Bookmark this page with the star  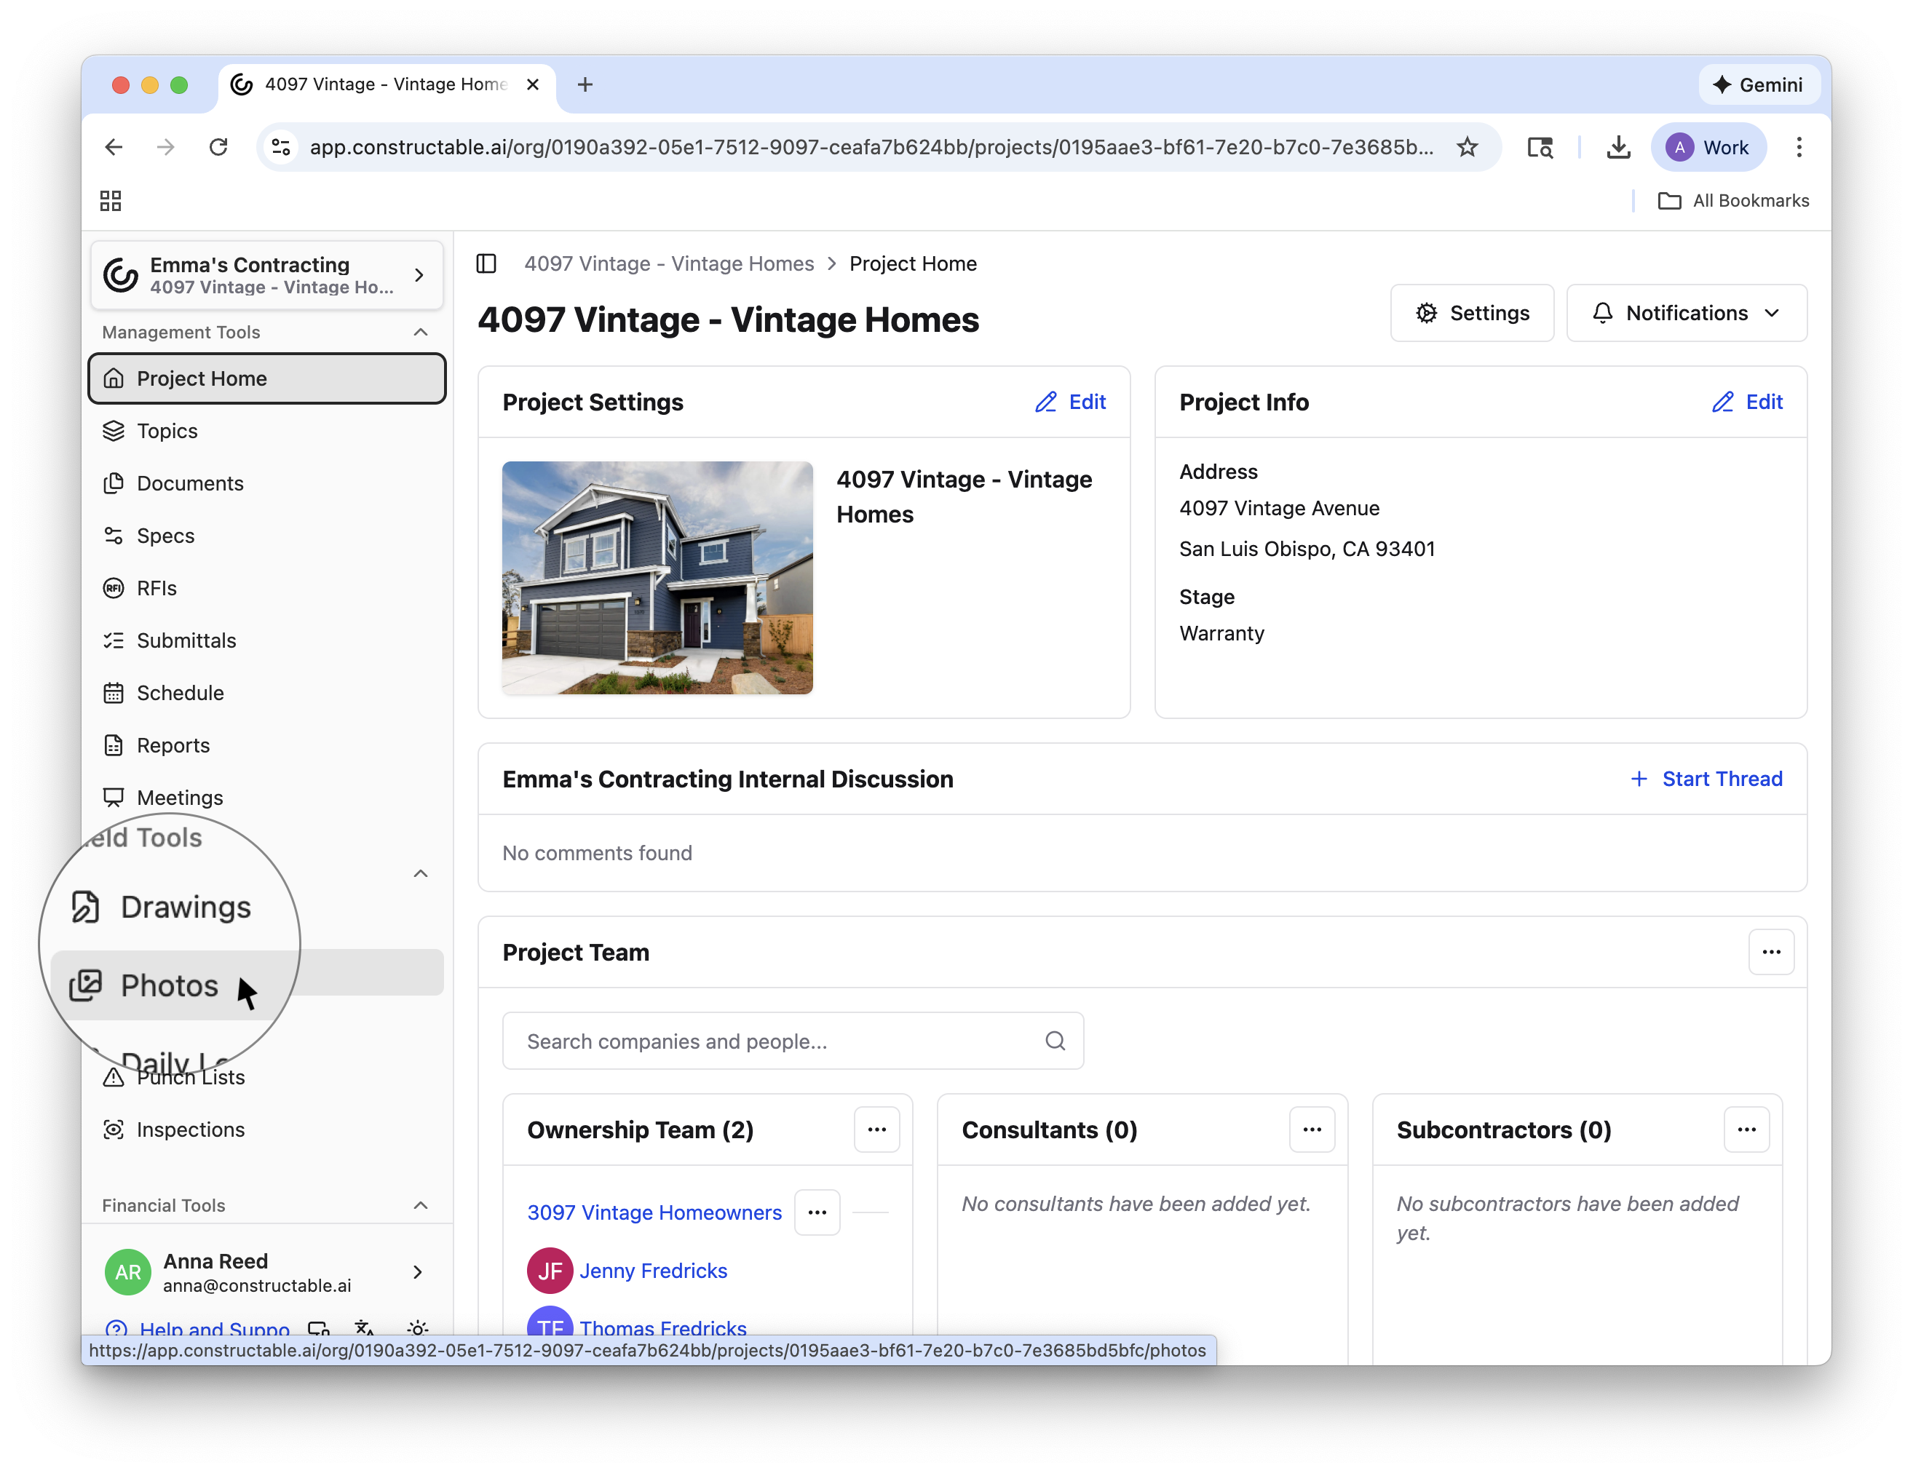[x=1468, y=147]
